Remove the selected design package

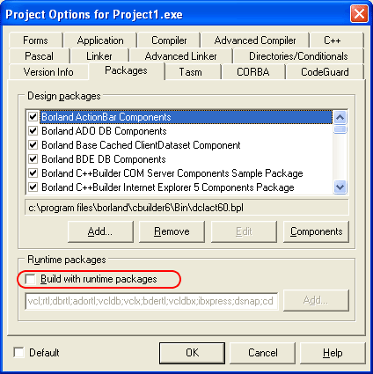[x=172, y=231]
